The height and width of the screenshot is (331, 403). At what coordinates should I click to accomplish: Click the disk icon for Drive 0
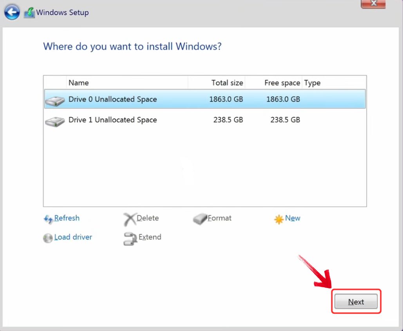pos(55,99)
